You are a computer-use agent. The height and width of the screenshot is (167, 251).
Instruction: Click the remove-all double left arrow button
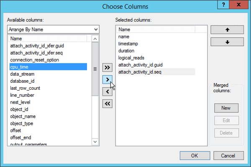(108, 104)
